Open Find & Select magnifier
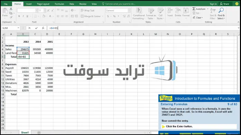This screenshot has width=241, height=135. (x=221, y=10)
